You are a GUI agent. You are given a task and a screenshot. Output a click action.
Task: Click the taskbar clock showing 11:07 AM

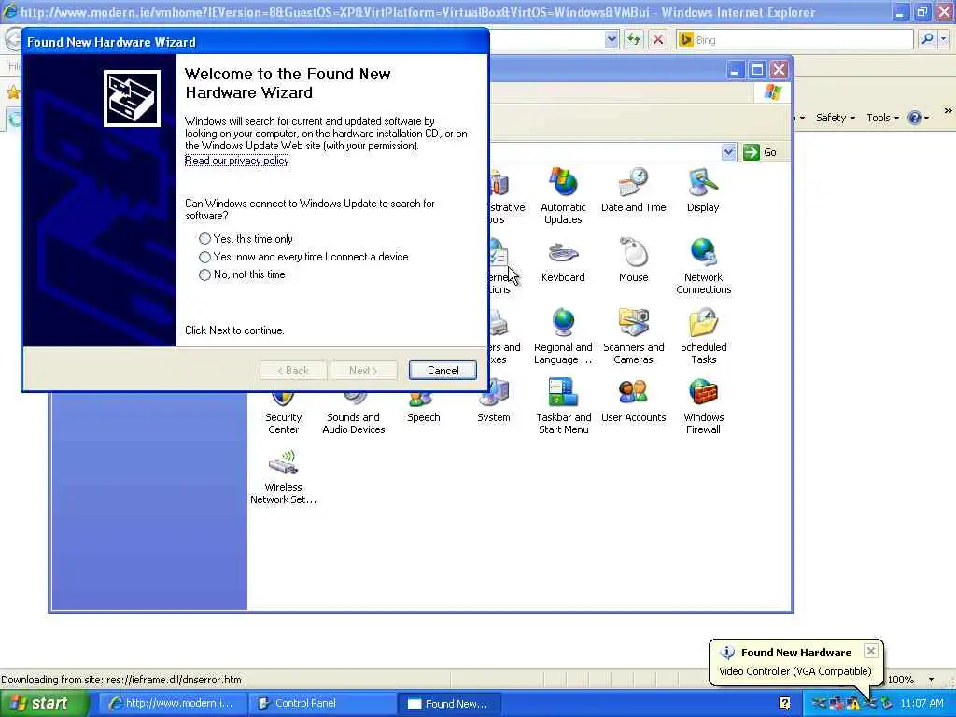pos(921,703)
